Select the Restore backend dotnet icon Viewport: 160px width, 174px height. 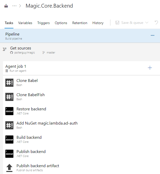[x=9, y=111]
